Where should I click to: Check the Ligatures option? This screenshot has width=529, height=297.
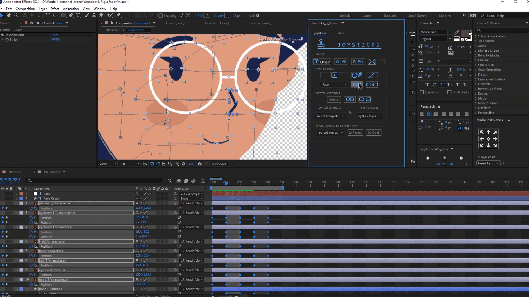click(x=422, y=92)
